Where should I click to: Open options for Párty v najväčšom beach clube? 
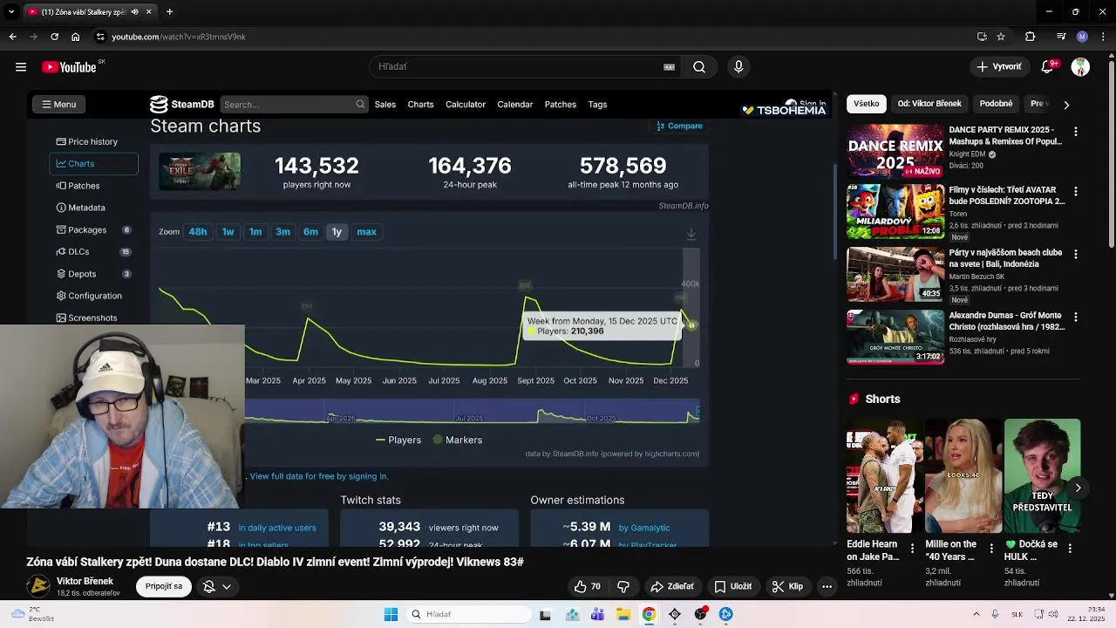1075,254
